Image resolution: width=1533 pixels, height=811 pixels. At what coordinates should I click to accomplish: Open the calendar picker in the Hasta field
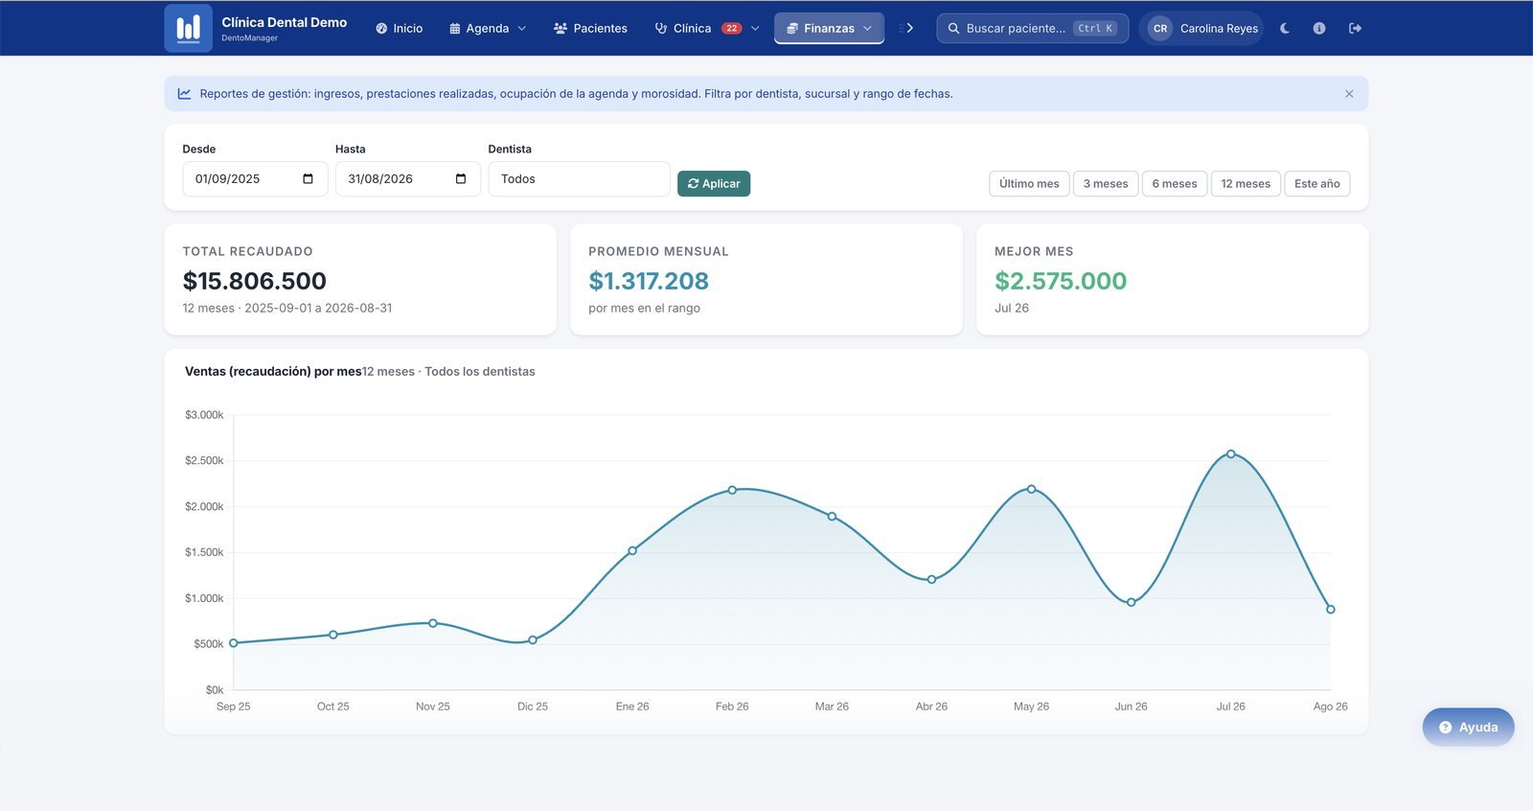point(461,179)
